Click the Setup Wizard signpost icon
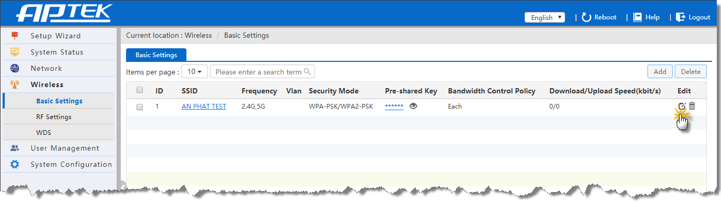Screen dimensions: 721x202 point(15,36)
